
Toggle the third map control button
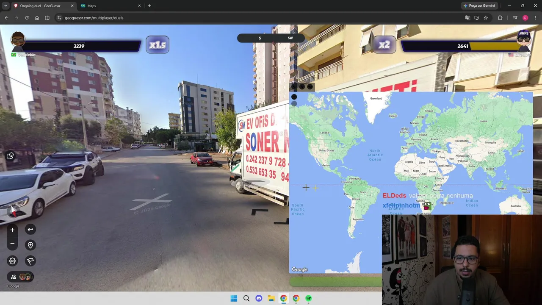point(310,86)
